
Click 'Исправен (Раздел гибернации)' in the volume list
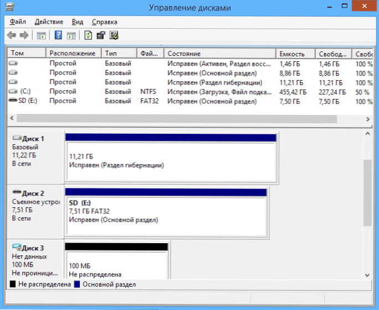coord(215,83)
